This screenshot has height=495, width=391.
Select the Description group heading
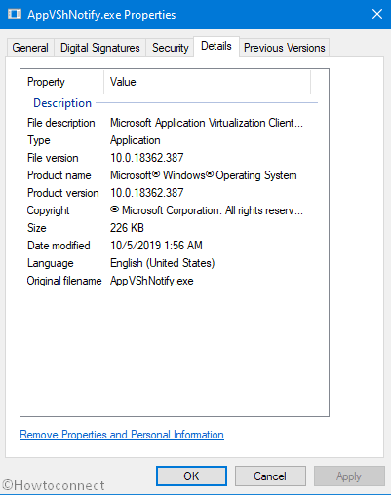(62, 103)
